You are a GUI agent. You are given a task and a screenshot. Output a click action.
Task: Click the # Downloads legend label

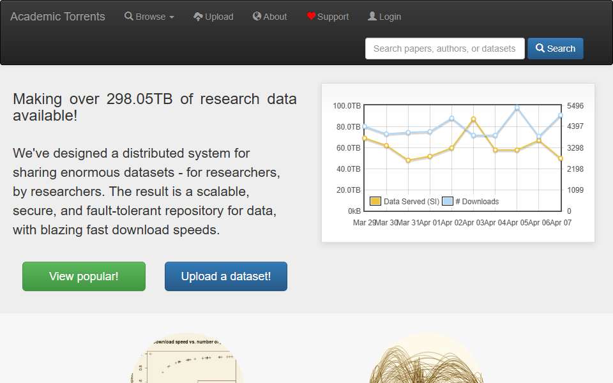pyautogui.click(x=478, y=202)
